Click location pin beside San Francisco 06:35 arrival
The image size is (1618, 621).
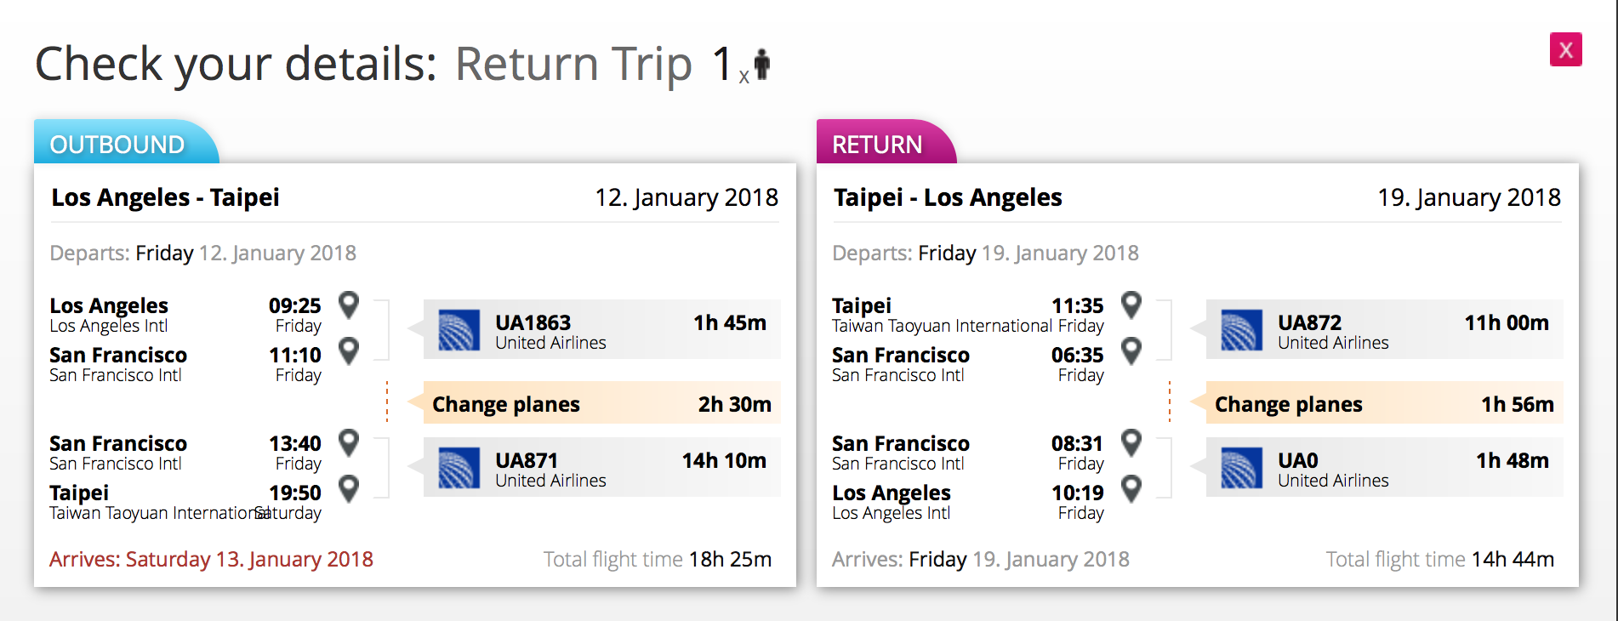coord(1131,350)
